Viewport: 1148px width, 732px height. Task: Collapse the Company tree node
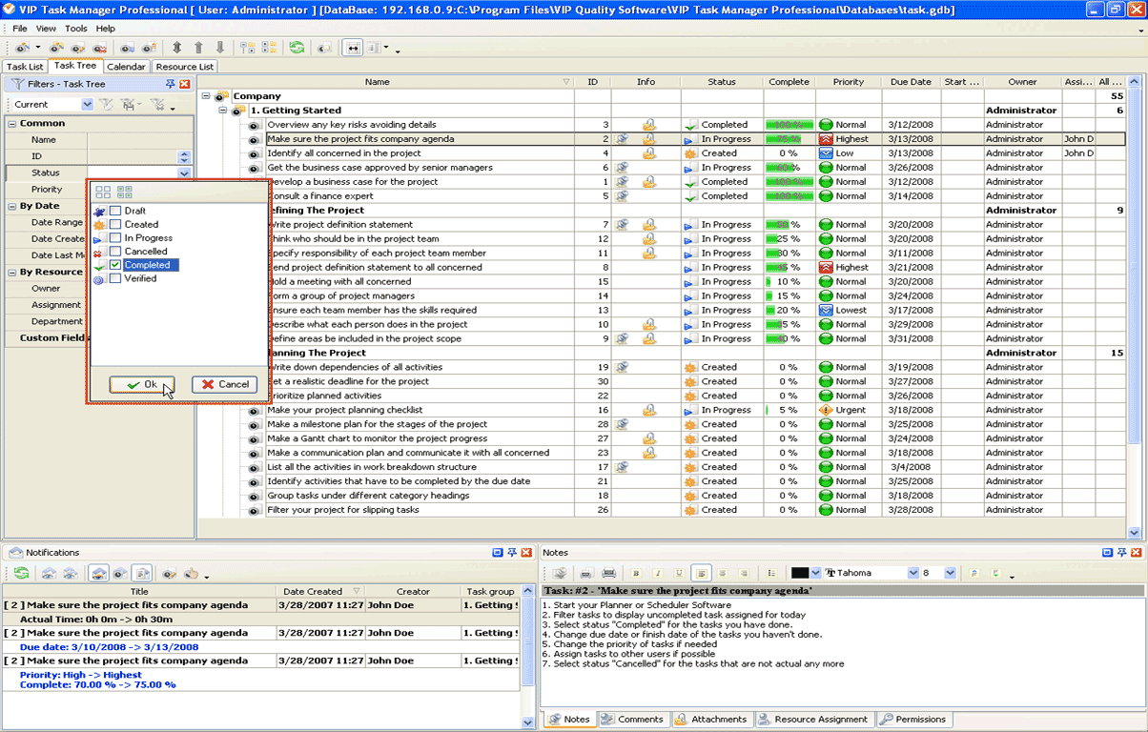pyautogui.click(x=207, y=96)
